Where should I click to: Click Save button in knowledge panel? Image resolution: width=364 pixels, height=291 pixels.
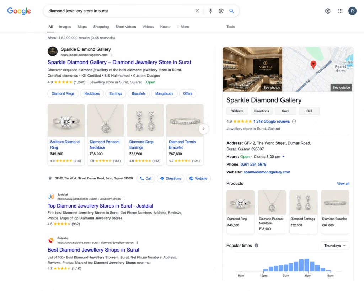point(285,111)
